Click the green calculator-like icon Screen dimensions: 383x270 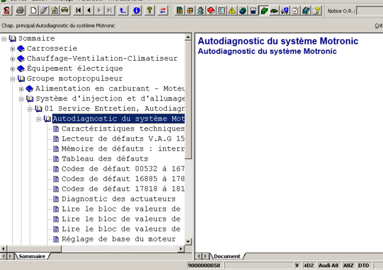click(x=180, y=11)
